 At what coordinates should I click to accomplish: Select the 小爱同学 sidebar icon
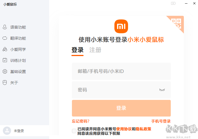click(5, 49)
